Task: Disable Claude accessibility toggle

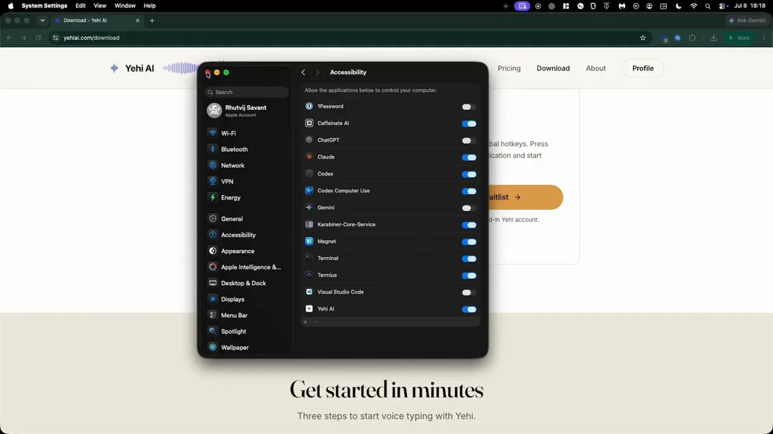Action: (469, 157)
